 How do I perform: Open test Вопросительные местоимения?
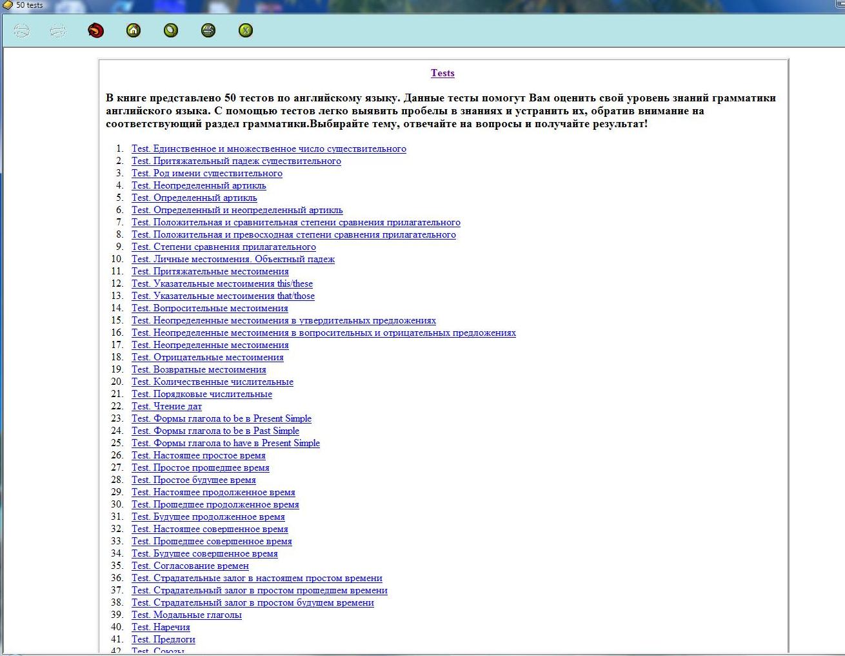click(x=210, y=308)
